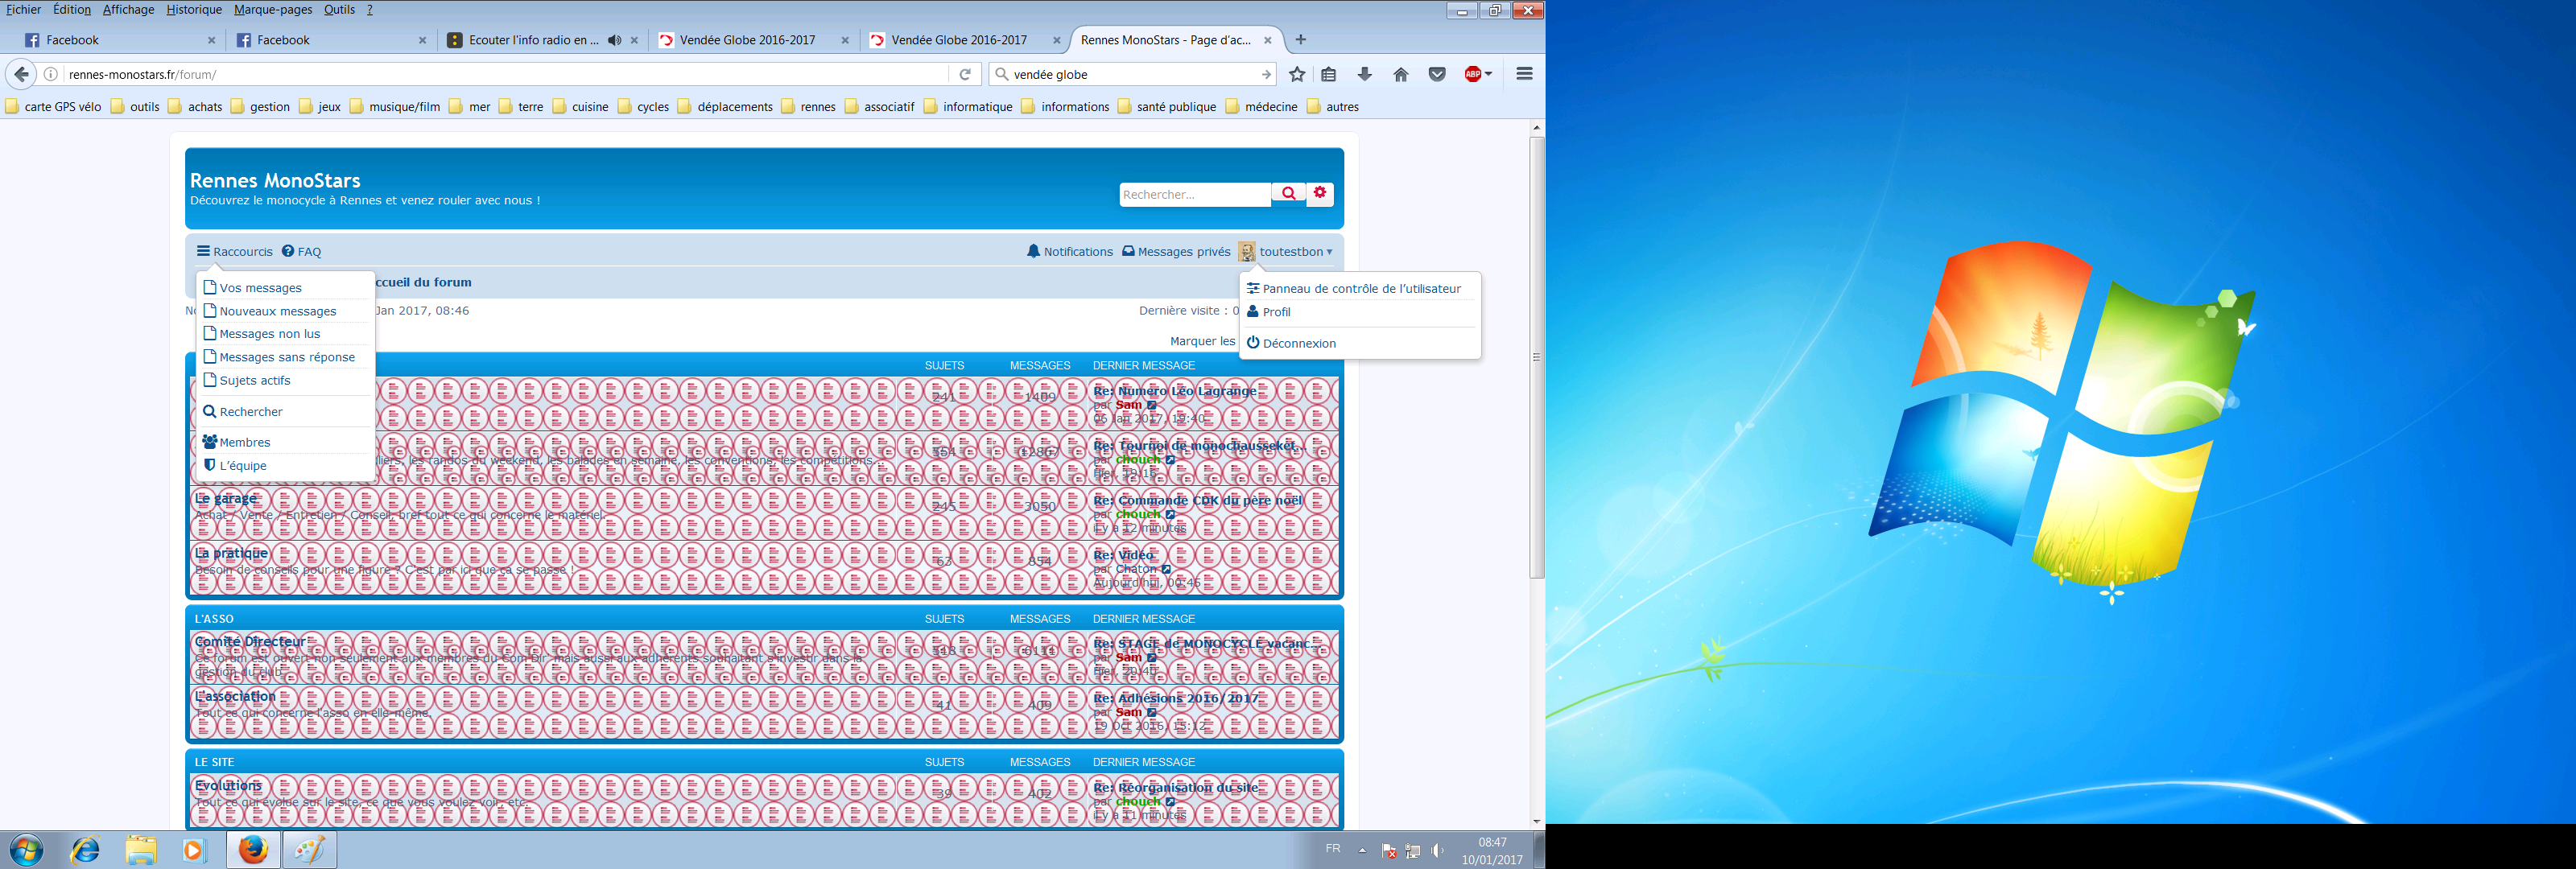The height and width of the screenshot is (869, 2576).
Task: Bookmark this page with the star icon
Action: pos(1297,74)
